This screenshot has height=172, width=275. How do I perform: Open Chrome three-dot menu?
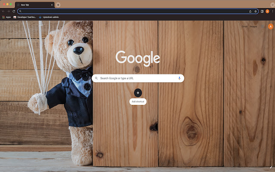tap(272, 12)
